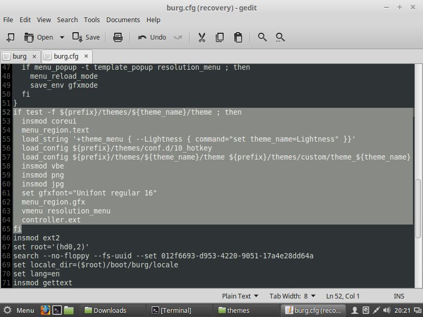The width and height of the screenshot is (423, 317).
Task: Open the Help menu
Action: [153, 20]
